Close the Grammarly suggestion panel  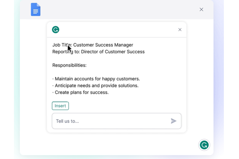180,29
